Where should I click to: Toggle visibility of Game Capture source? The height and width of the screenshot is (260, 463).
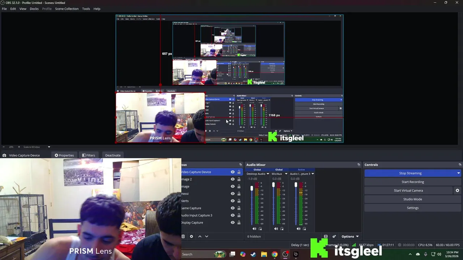(233, 208)
